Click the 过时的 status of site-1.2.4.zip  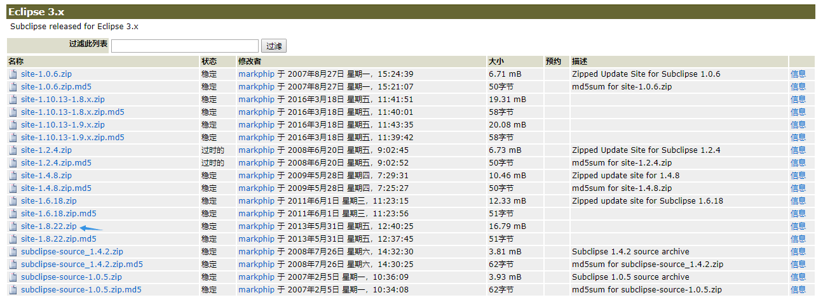click(x=213, y=150)
